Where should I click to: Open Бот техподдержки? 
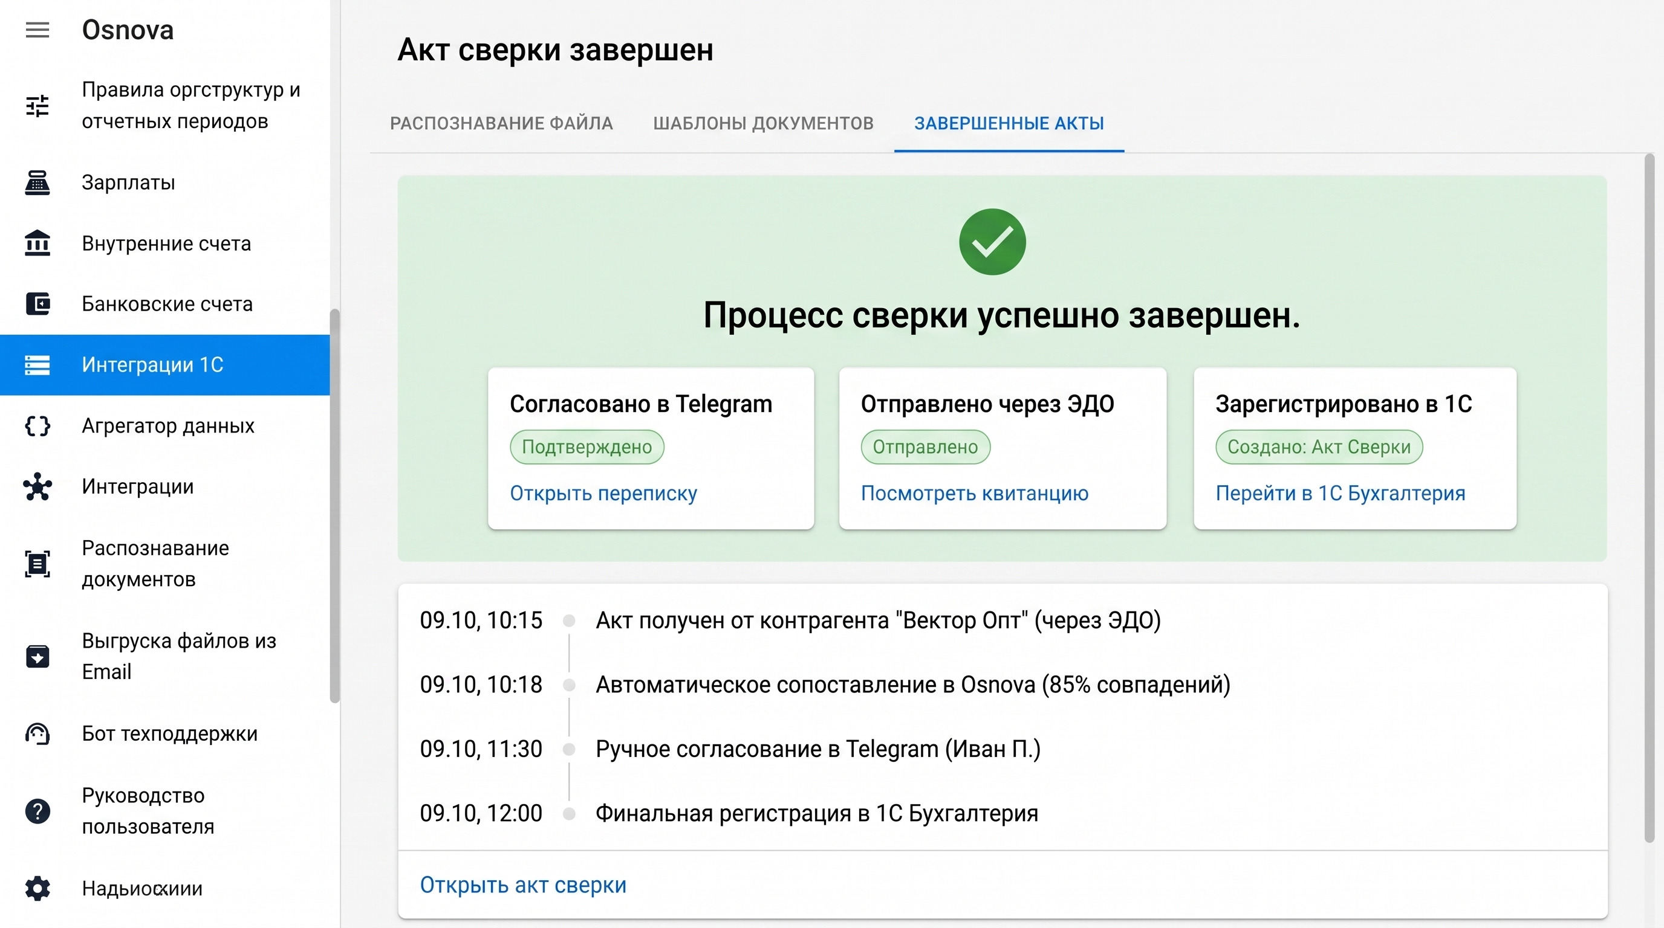pos(164,733)
